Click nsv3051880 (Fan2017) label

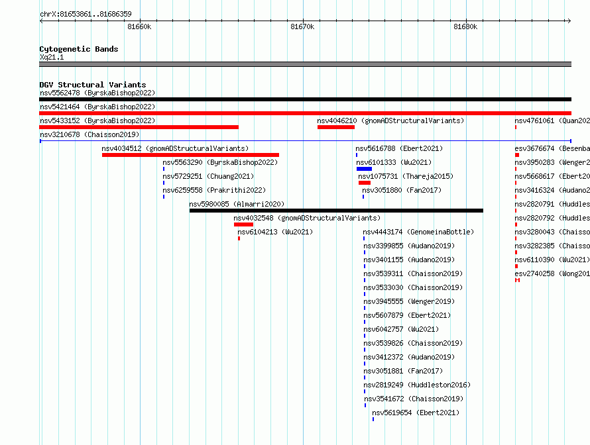coord(402,190)
